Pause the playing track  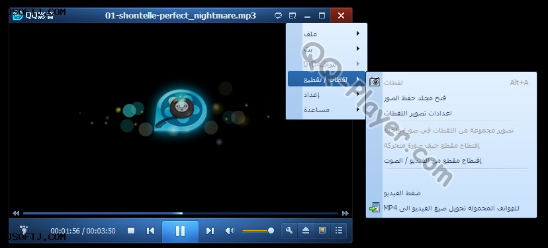pyautogui.click(x=180, y=232)
